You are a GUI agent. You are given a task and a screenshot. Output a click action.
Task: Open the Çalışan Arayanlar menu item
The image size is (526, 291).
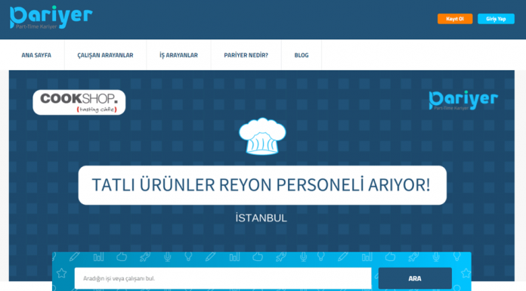click(x=105, y=55)
